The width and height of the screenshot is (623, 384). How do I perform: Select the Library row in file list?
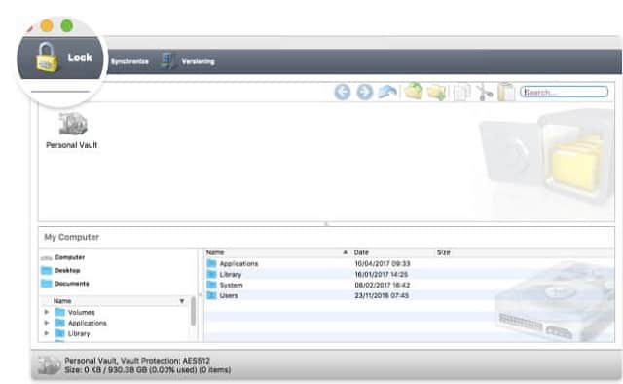[x=409, y=274]
